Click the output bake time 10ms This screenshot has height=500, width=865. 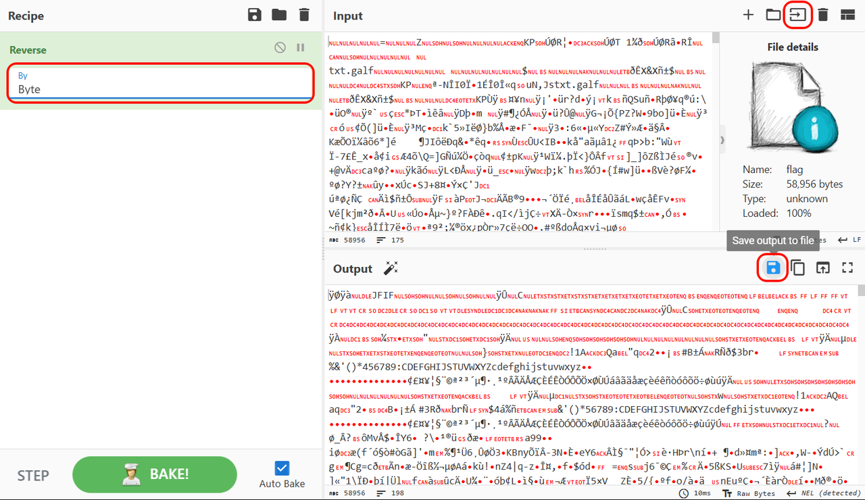696,493
